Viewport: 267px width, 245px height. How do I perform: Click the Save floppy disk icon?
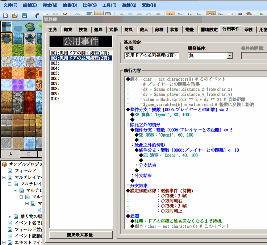[24, 15]
